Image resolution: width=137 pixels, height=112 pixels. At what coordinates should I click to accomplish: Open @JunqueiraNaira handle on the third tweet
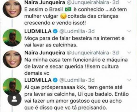pyautogui.click(x=88, y=53)
